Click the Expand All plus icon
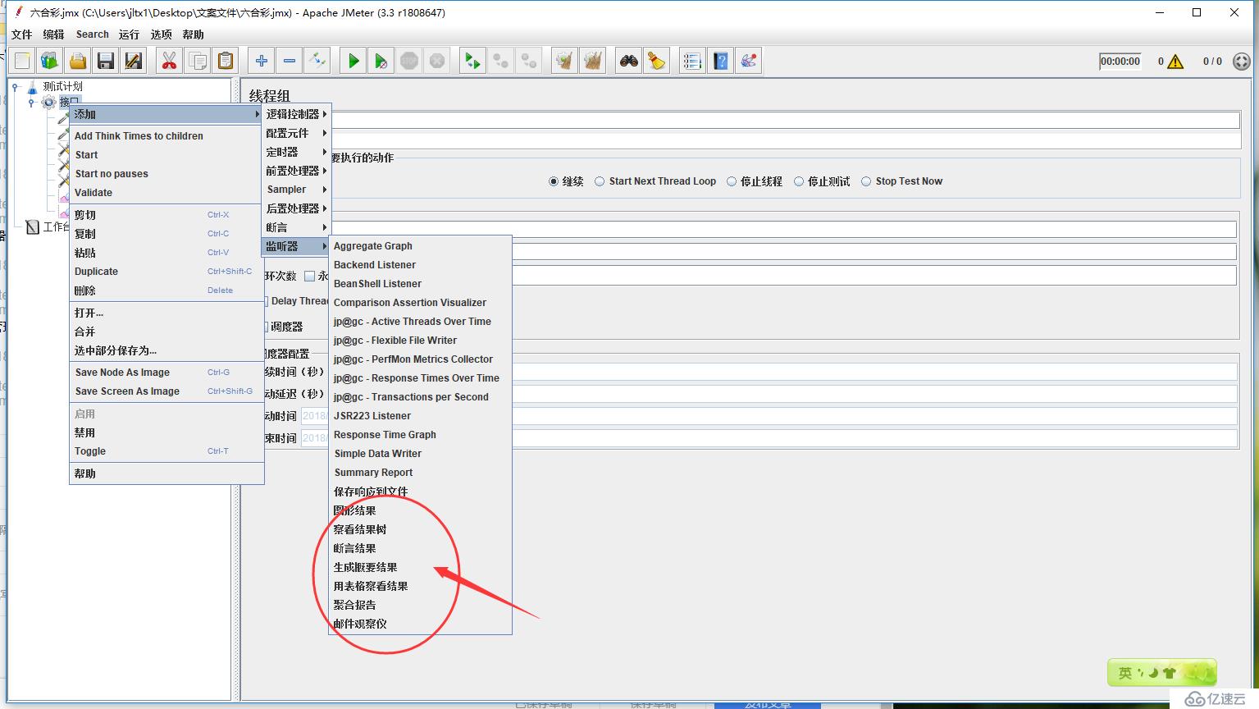The height and width of the screenshot is (709, 1259). click(262, 61)
